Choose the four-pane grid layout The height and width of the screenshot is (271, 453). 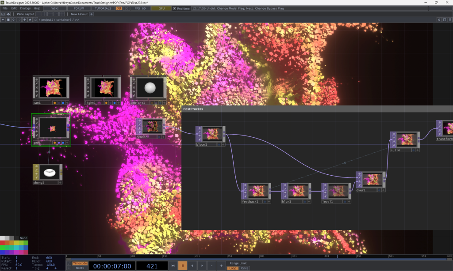coord(61,14)
